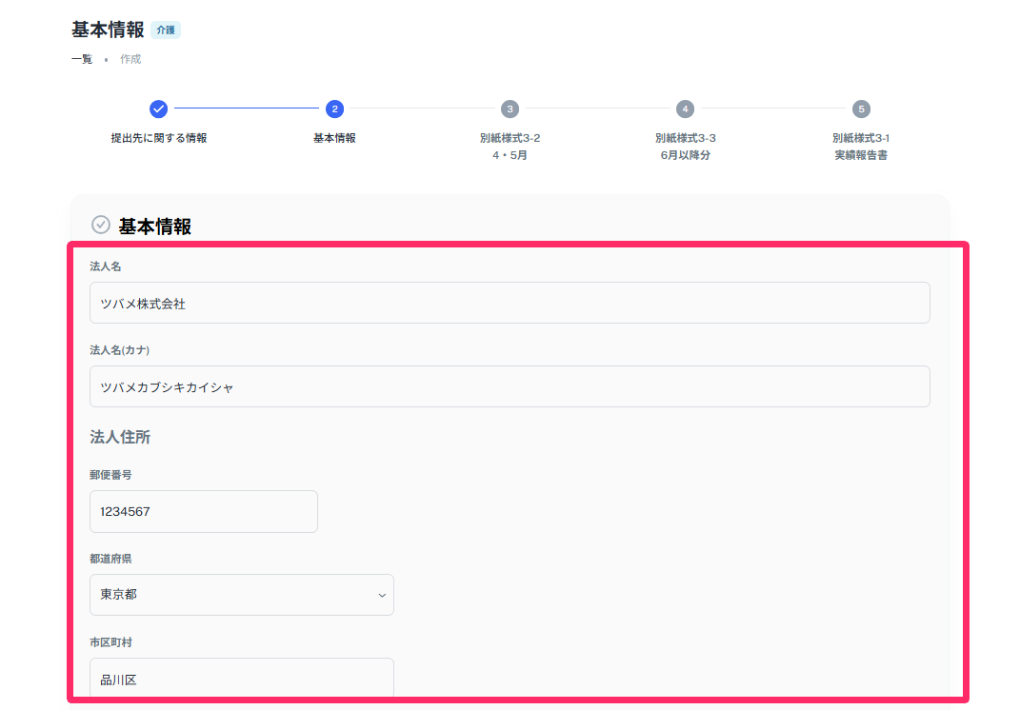
Task: Go to step 5 circle 別紙様式3-1
Action: [x=861, y=109]
